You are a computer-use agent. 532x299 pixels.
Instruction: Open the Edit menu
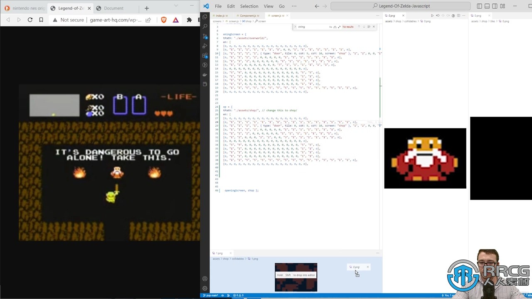pos(231,6)
